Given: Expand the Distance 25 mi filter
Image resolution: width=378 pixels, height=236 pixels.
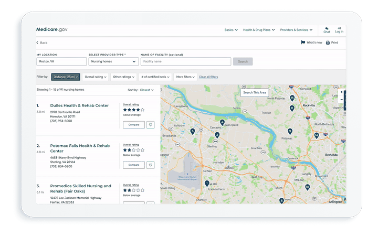Looking at the screenshot, I should pyautogui.click(x=66, y=77).
